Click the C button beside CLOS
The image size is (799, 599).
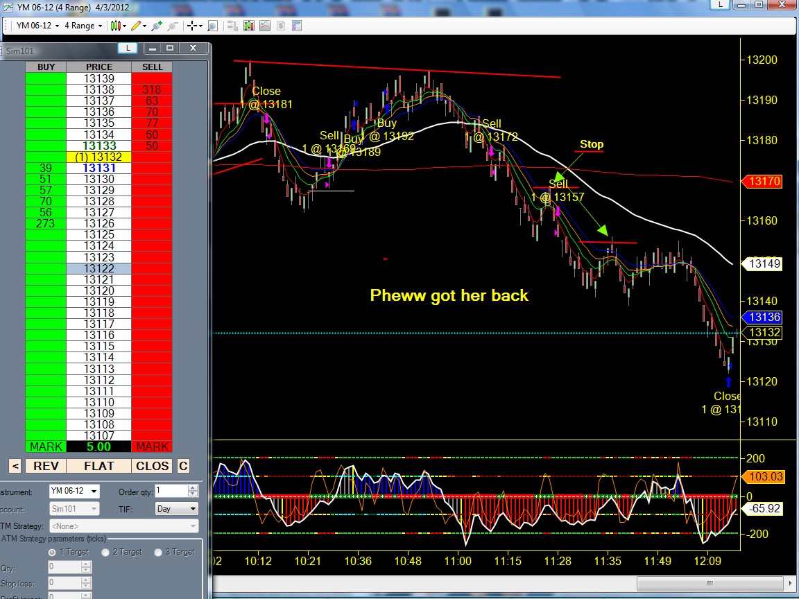pos(183,466)
